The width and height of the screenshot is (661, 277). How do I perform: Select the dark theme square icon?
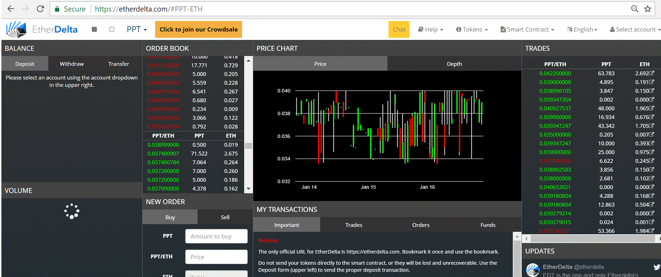[x=94, y=29]
